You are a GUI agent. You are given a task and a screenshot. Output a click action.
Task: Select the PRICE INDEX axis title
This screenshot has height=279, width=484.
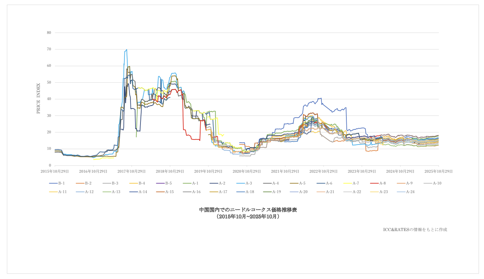pos(39,98)
